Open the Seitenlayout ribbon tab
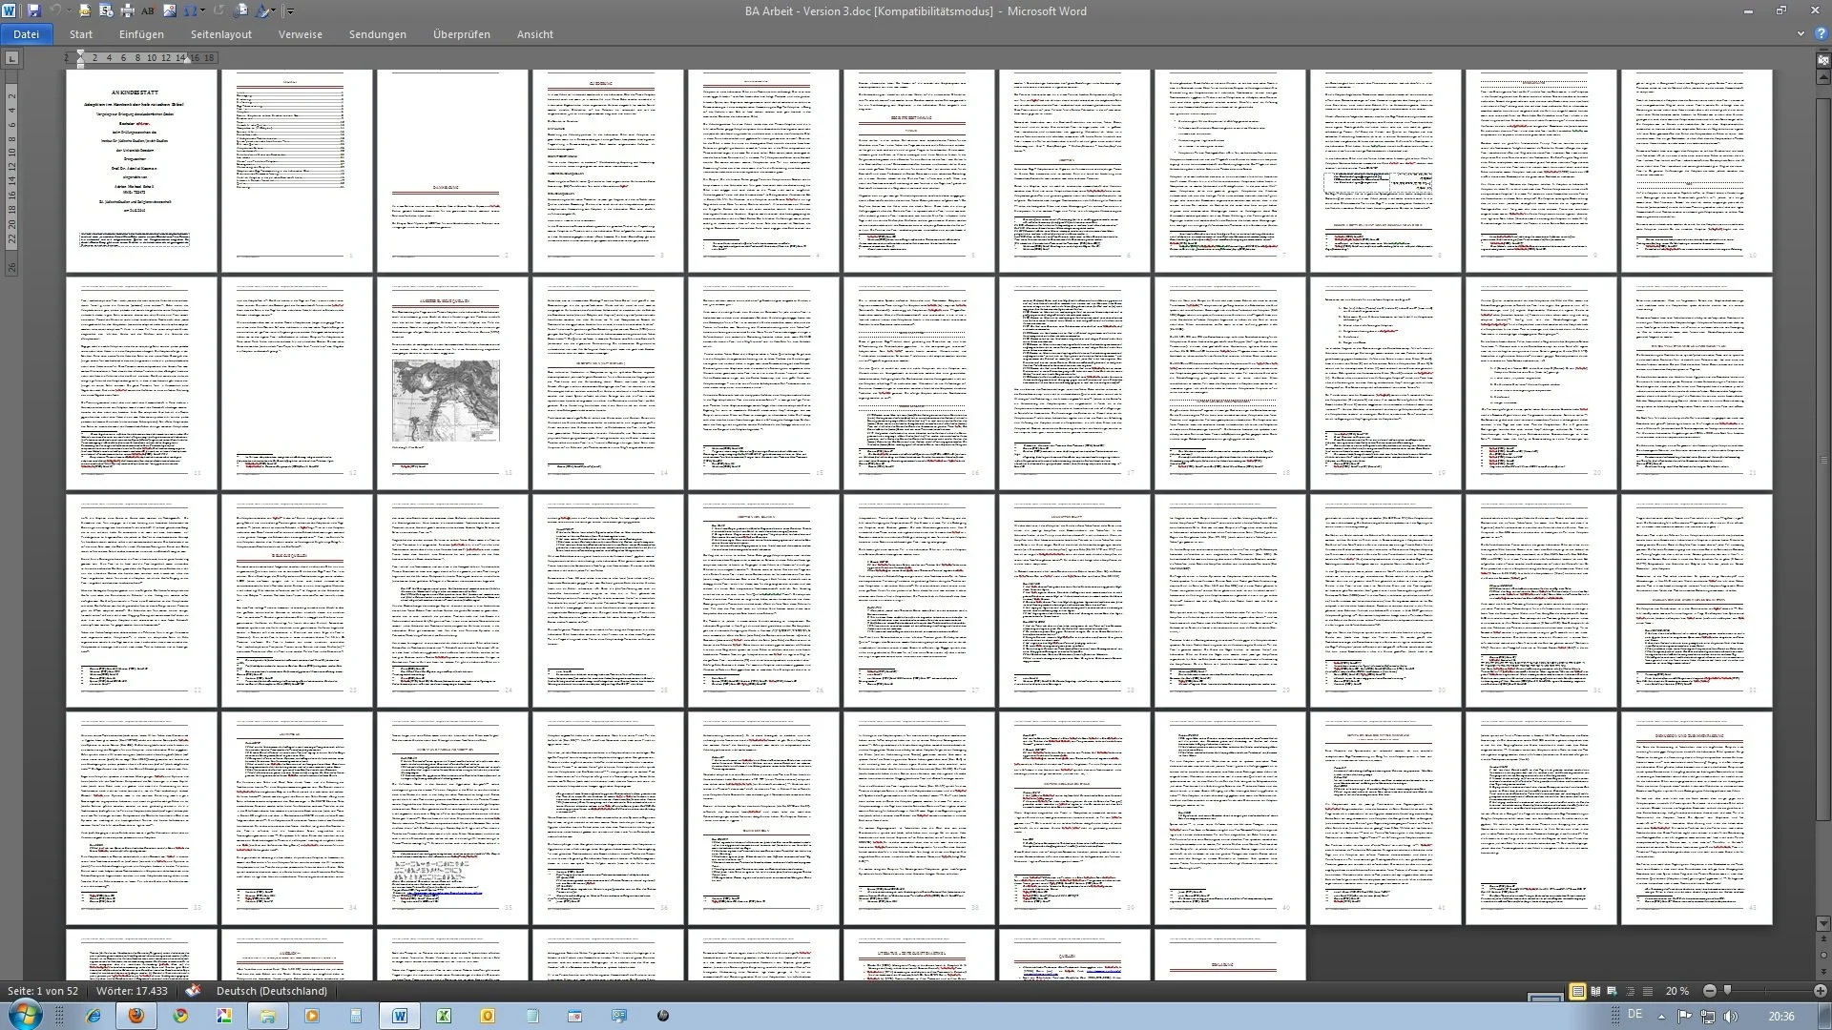 [220, 33]
